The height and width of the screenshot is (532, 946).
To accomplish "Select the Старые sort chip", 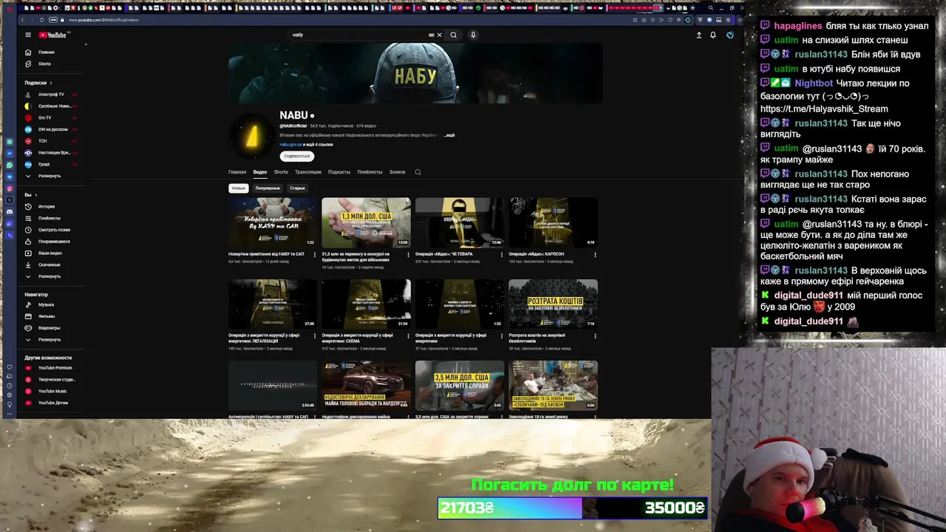I will [297, 188].
